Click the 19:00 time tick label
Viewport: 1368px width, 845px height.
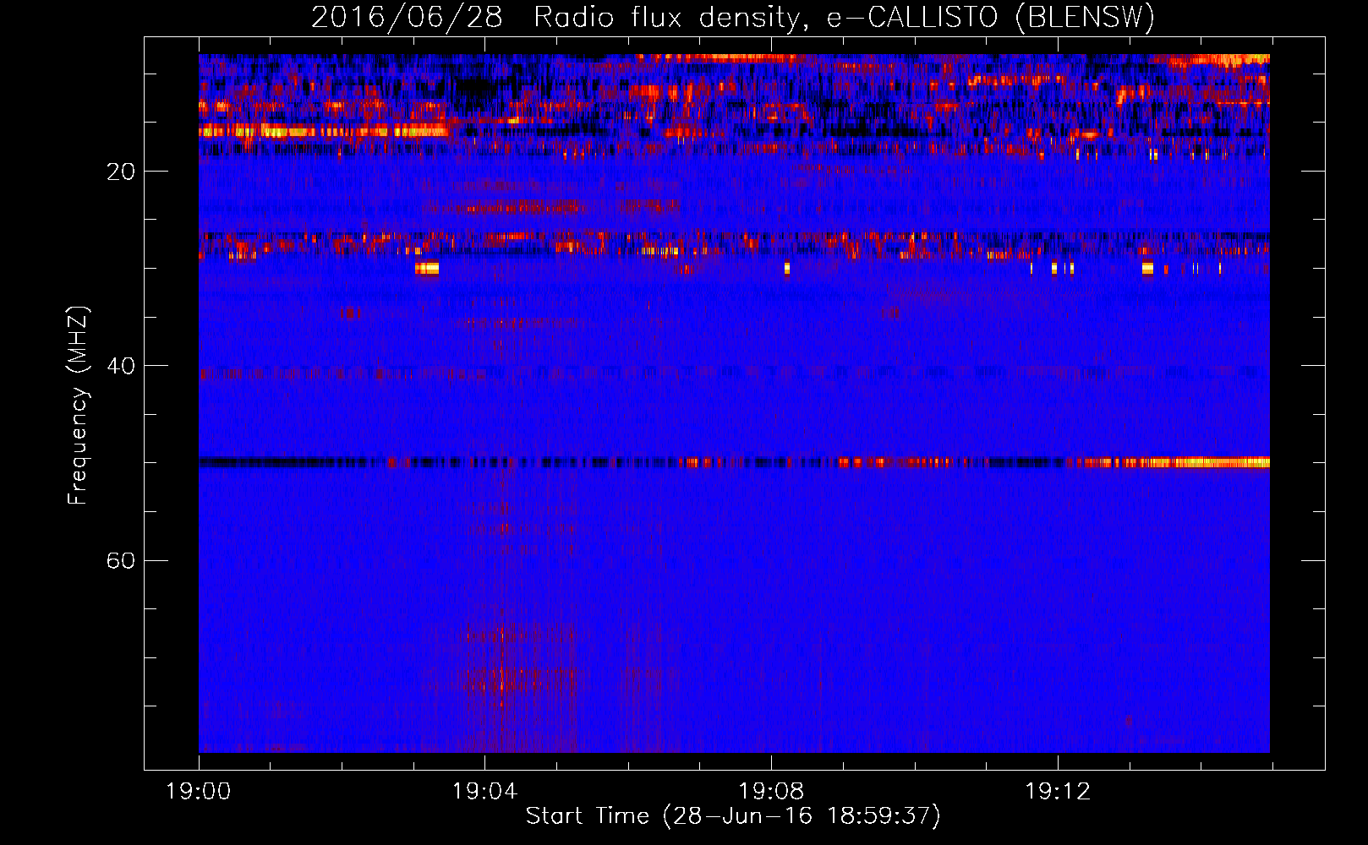[x=199, y=792]
